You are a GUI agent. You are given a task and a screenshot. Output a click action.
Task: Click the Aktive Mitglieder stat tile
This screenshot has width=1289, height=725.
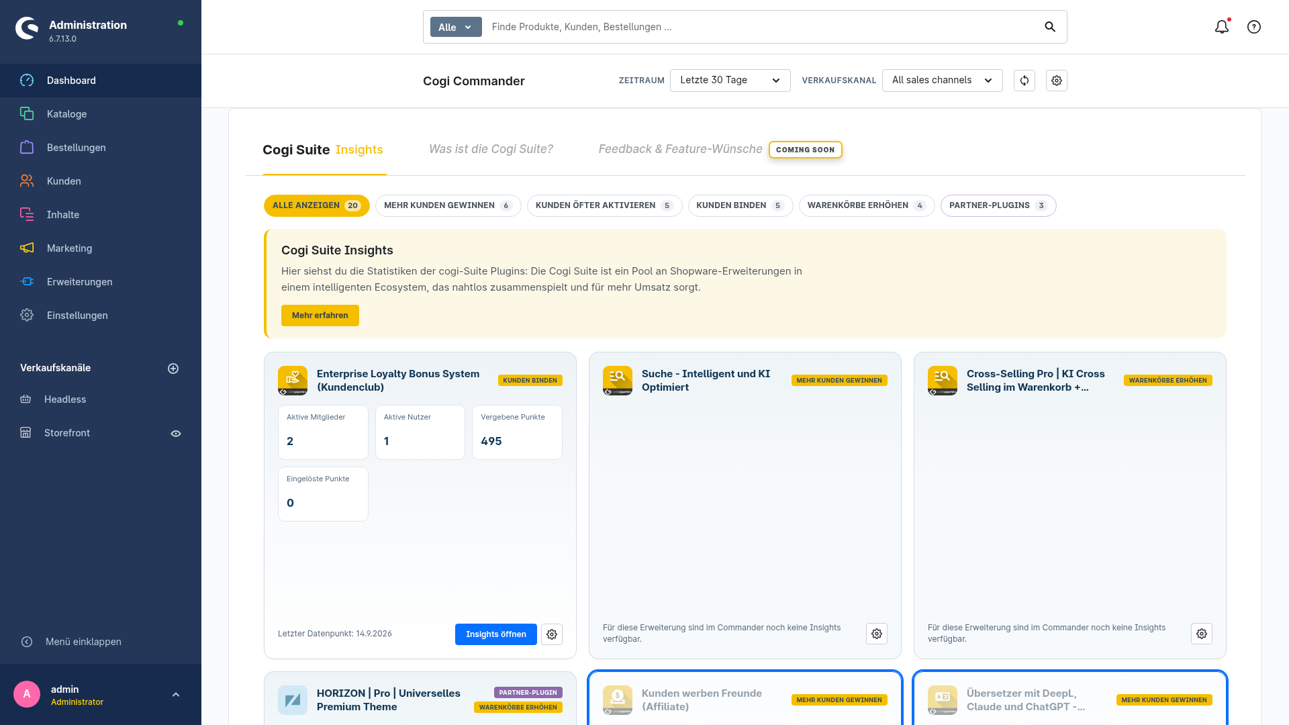pyautogui.click(x=323, y=432)
